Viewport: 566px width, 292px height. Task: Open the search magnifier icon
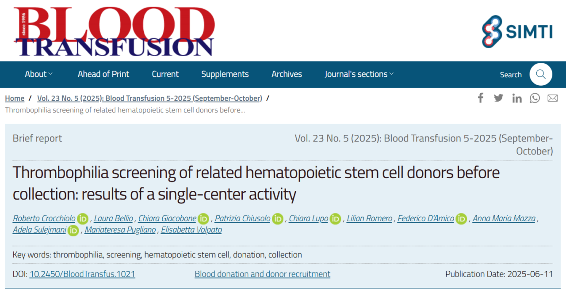click(541, 75)
